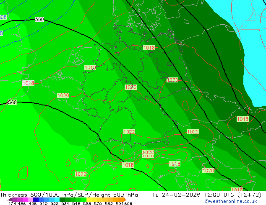Viewport: 266px width, 205px height.
Task: Select the chart title 'Thickness 500/1000 hPa/SLP/Height 500 hPa'
Action: (x=69, y=195)
